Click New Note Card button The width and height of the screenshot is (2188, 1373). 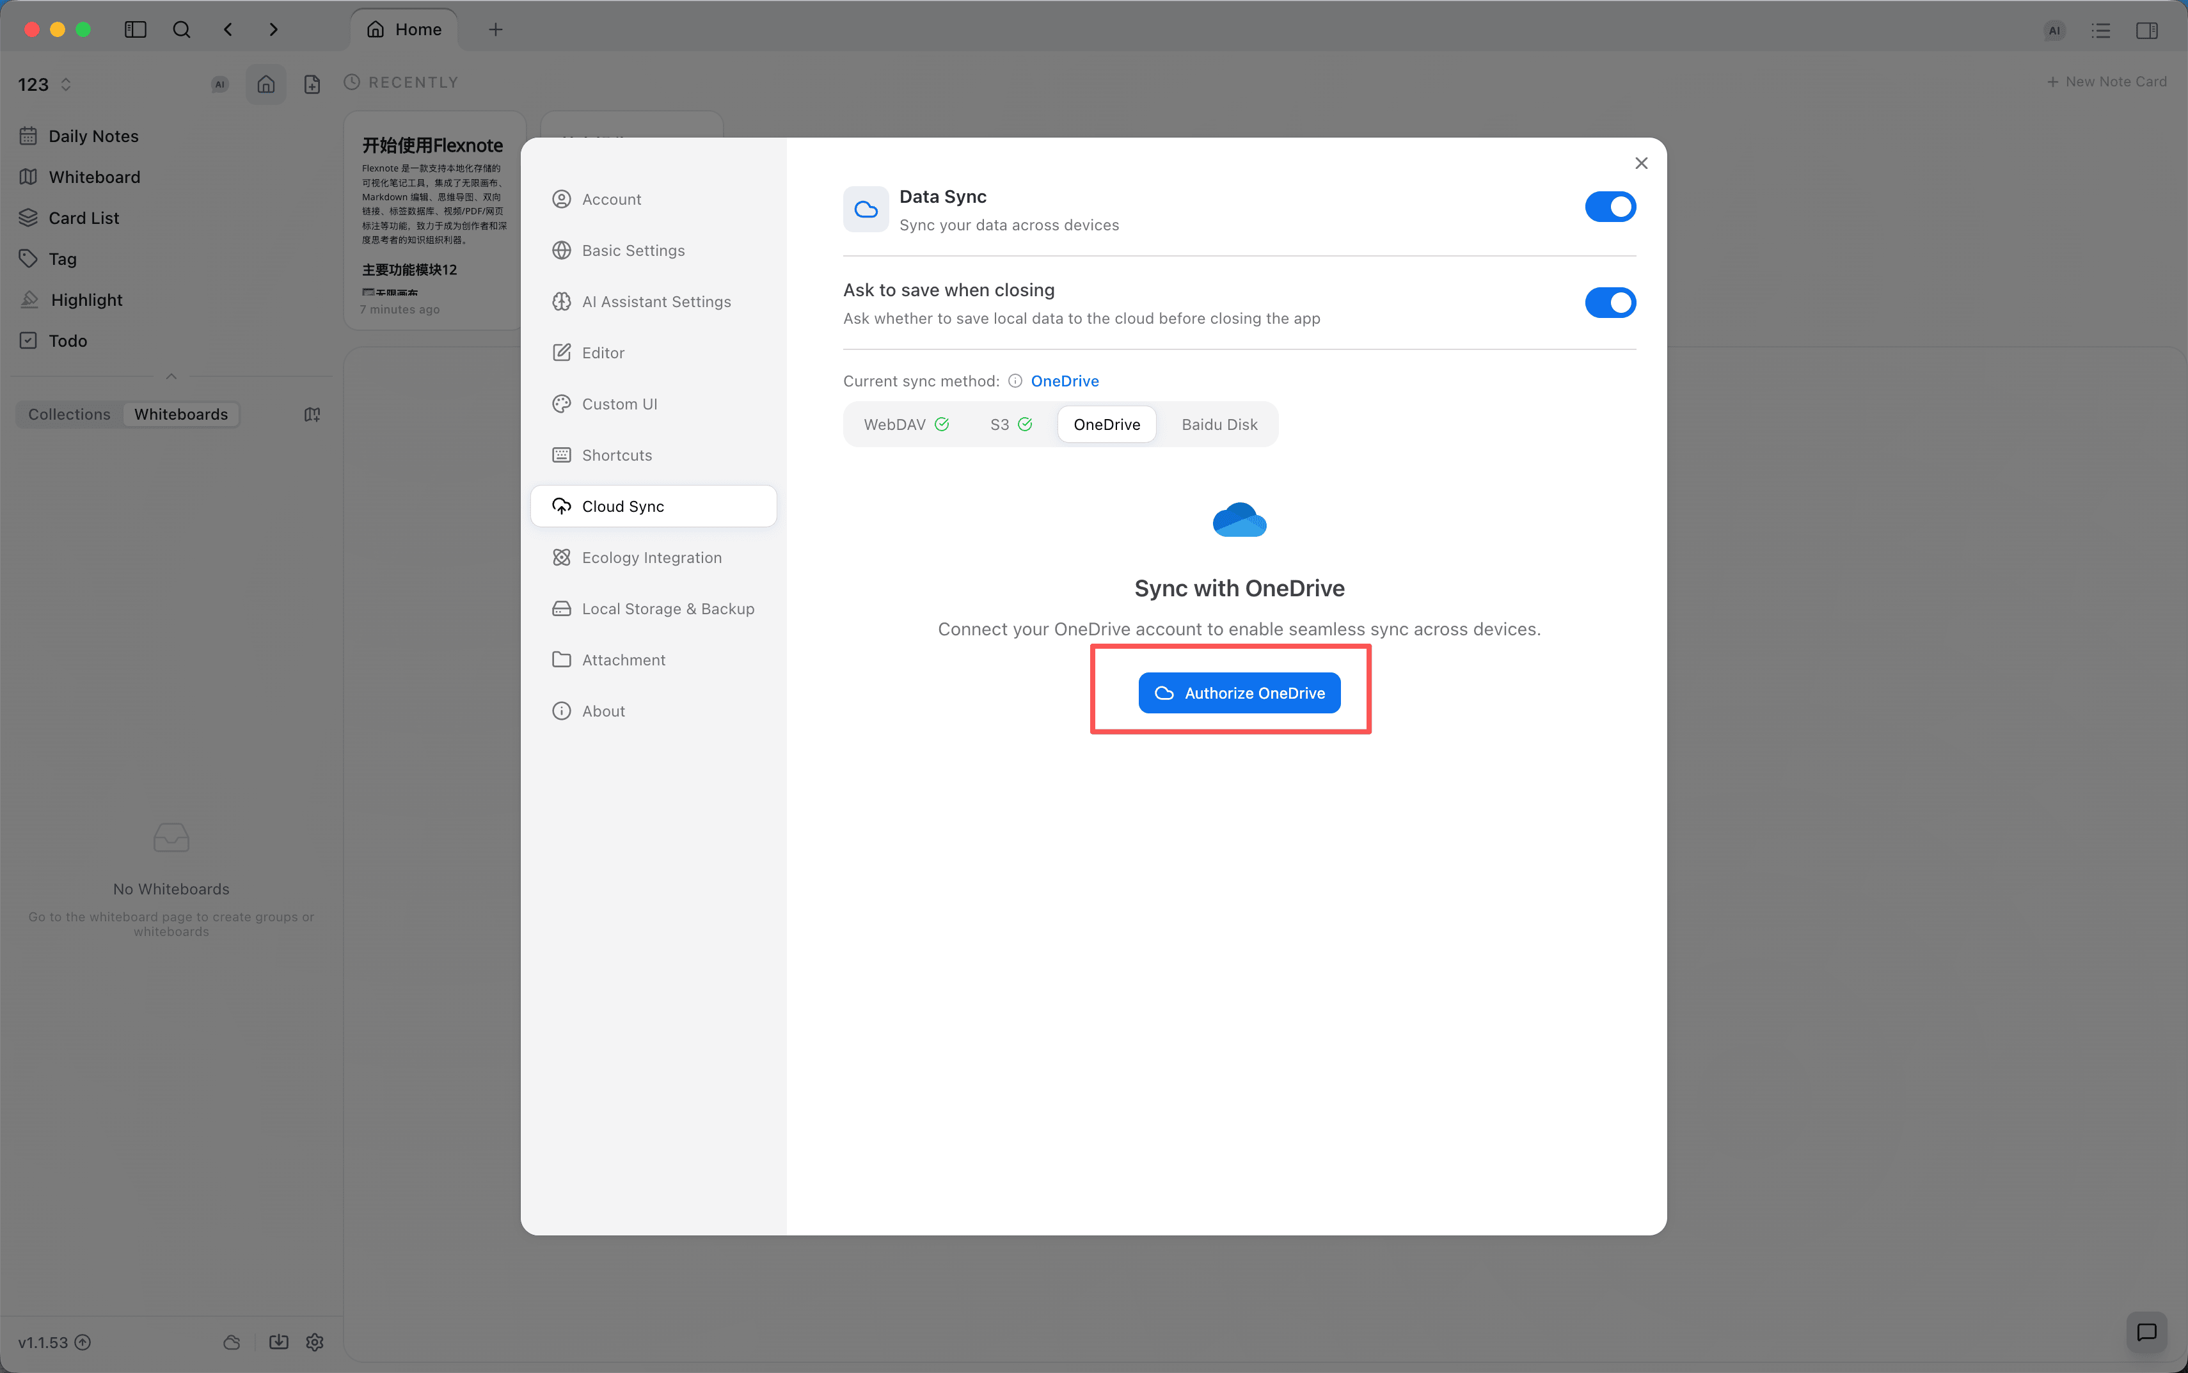(2107, 82)
